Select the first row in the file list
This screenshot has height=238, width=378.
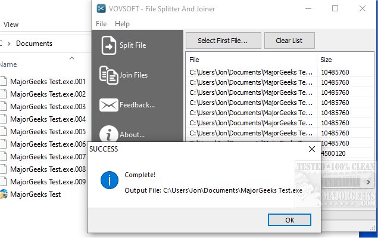pos(279,72)
